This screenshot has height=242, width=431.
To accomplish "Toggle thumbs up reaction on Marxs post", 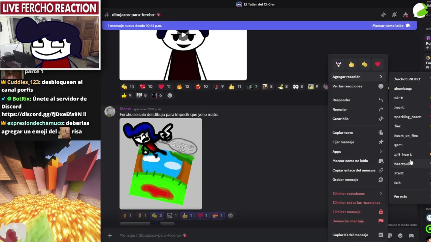I will point(187,215).
